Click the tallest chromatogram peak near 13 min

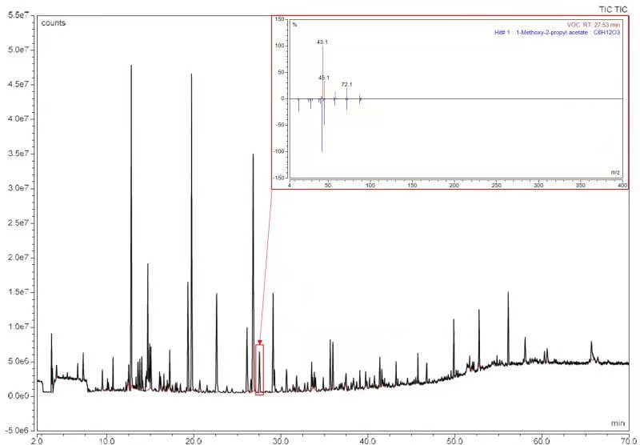click(131, 68)
